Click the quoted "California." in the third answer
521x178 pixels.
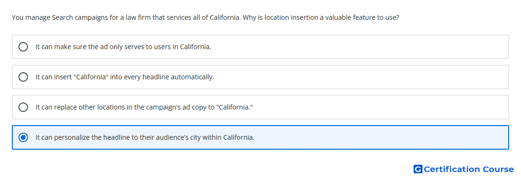coord(234,107)
